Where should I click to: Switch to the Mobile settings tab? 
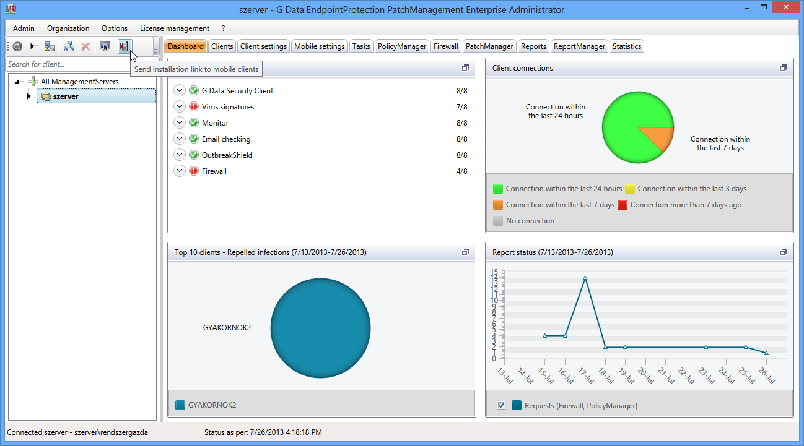320,46
